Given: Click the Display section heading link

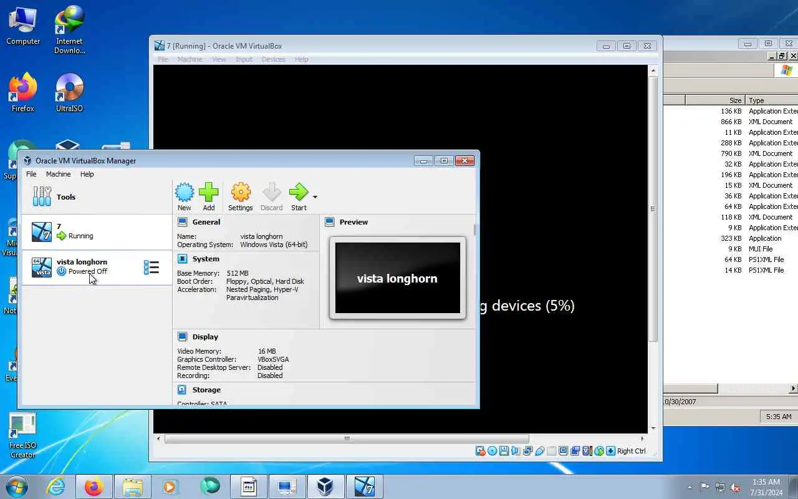Looking at the screenshot, I should pyautogui.click(x=205, y=337).
